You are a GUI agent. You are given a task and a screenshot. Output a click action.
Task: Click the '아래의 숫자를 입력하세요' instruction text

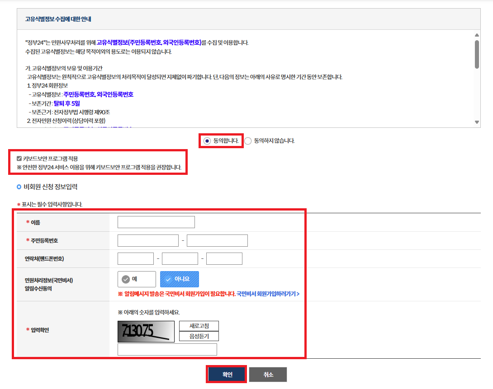coord(149,312)
